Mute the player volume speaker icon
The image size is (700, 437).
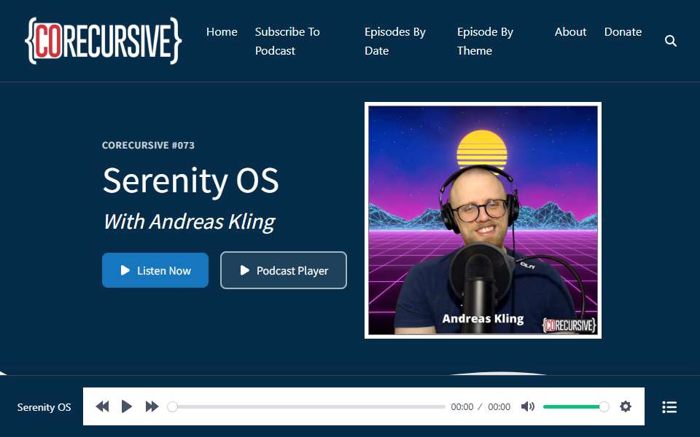point(528,406)
